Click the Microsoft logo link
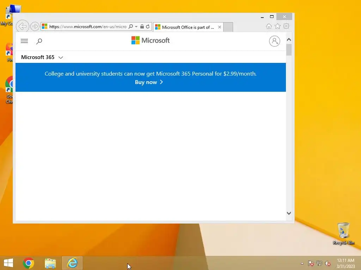Image resolution: width=361 pixels, height=270 pixels. tap(150, 40)
